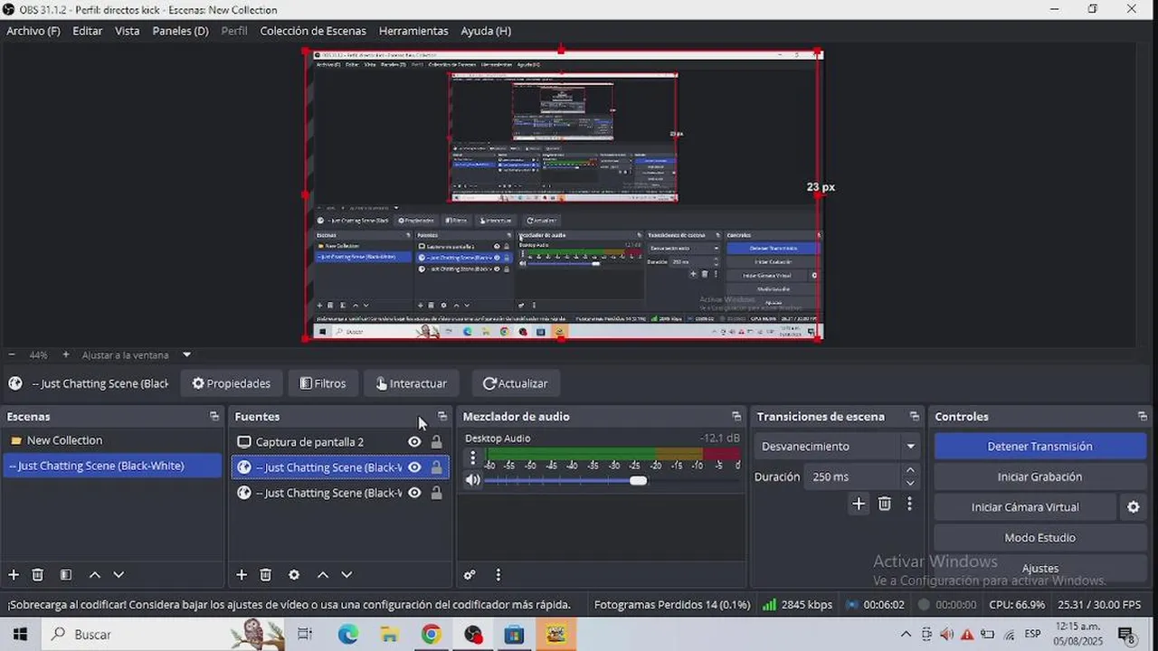Open File Explorer from the taskbar
Screen dimensions: 1158x651
(x=389, y=635)
